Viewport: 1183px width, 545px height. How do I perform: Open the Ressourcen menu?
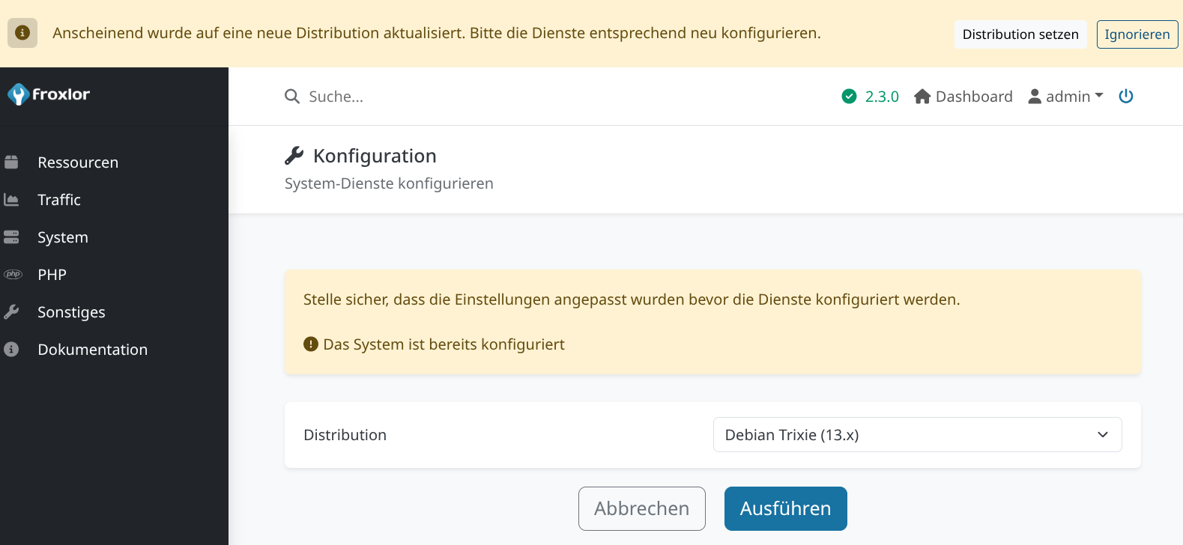[x=78, y=162]
